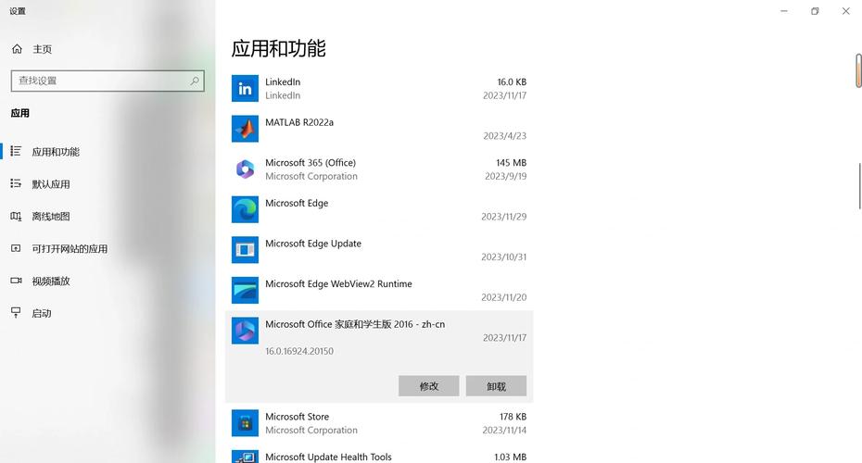Click the 可打开网站的应用 icon

pos(16,248)
